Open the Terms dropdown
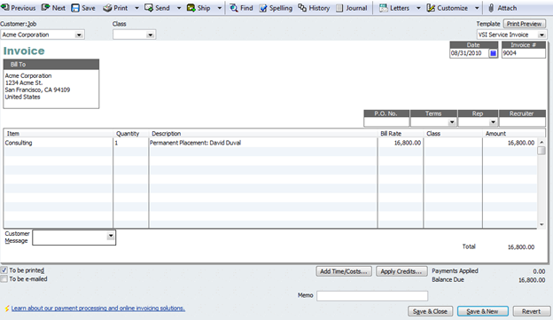The image size is (553, 320). pyautogui.click(x=452, y=122)
